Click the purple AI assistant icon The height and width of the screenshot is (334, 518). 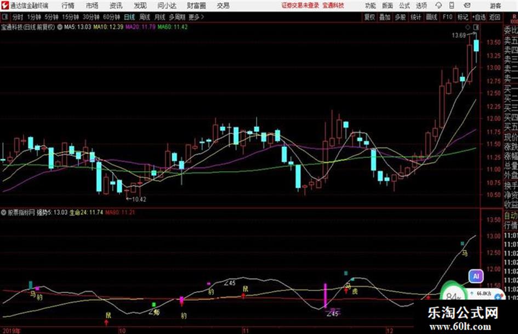476,276
